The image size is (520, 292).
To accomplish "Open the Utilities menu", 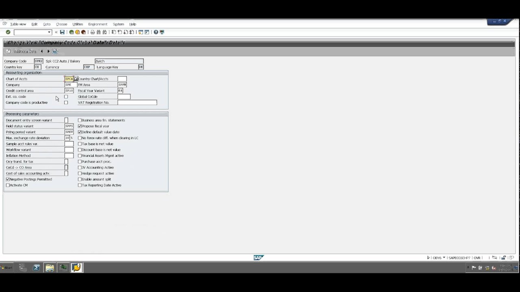I will (x=78, y=24).
